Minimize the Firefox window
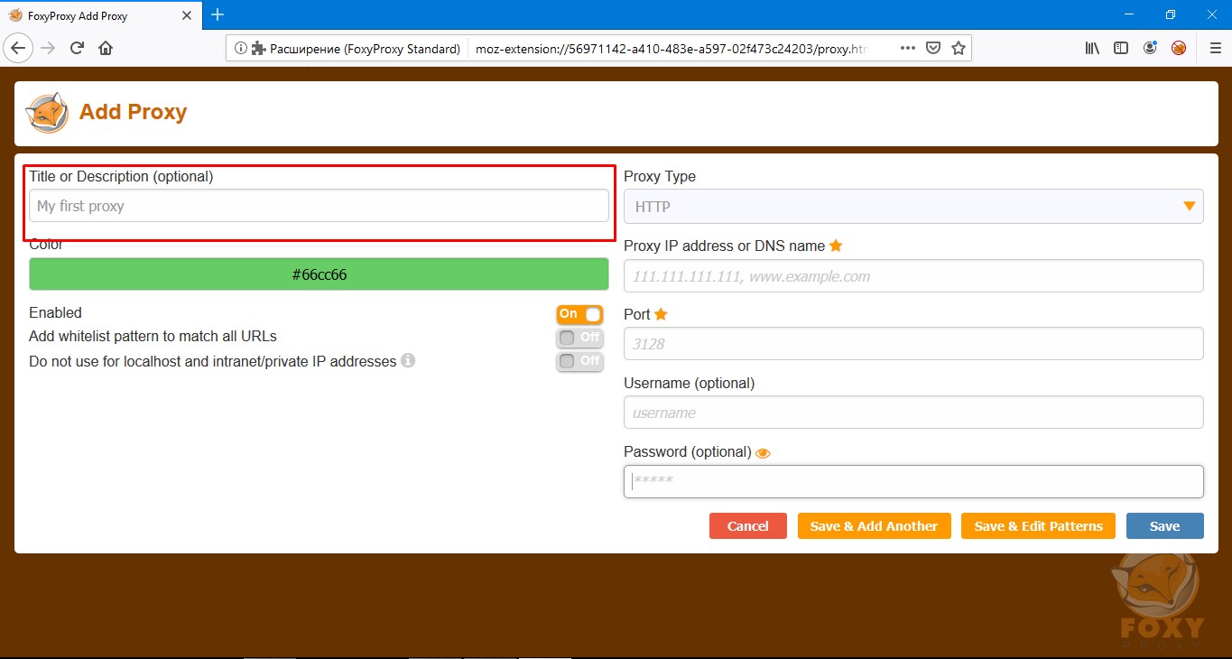 1129,14
